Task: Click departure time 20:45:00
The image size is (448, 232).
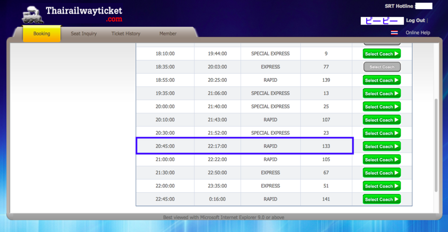Action: 165,146
